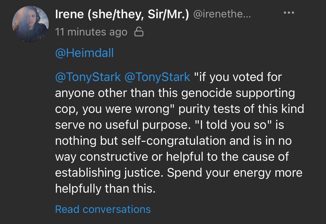Viewport: 326px width, 224px height.
Task: Click the unlocked padlock visibility icon
Action: click(139, 32)
